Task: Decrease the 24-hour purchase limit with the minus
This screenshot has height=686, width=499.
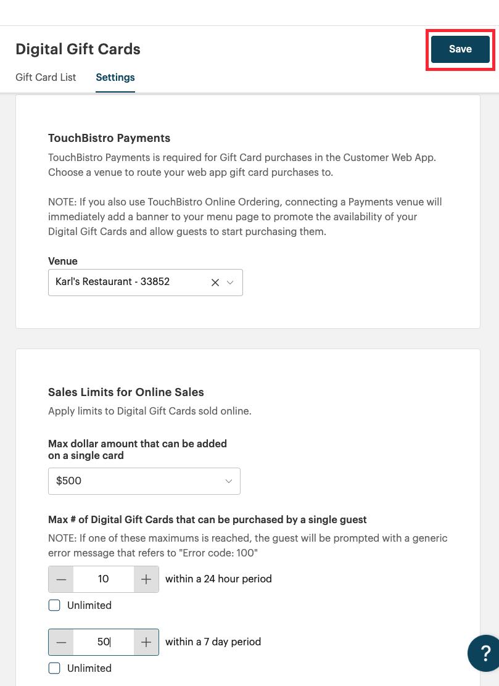Action: [x=60, y=579]
